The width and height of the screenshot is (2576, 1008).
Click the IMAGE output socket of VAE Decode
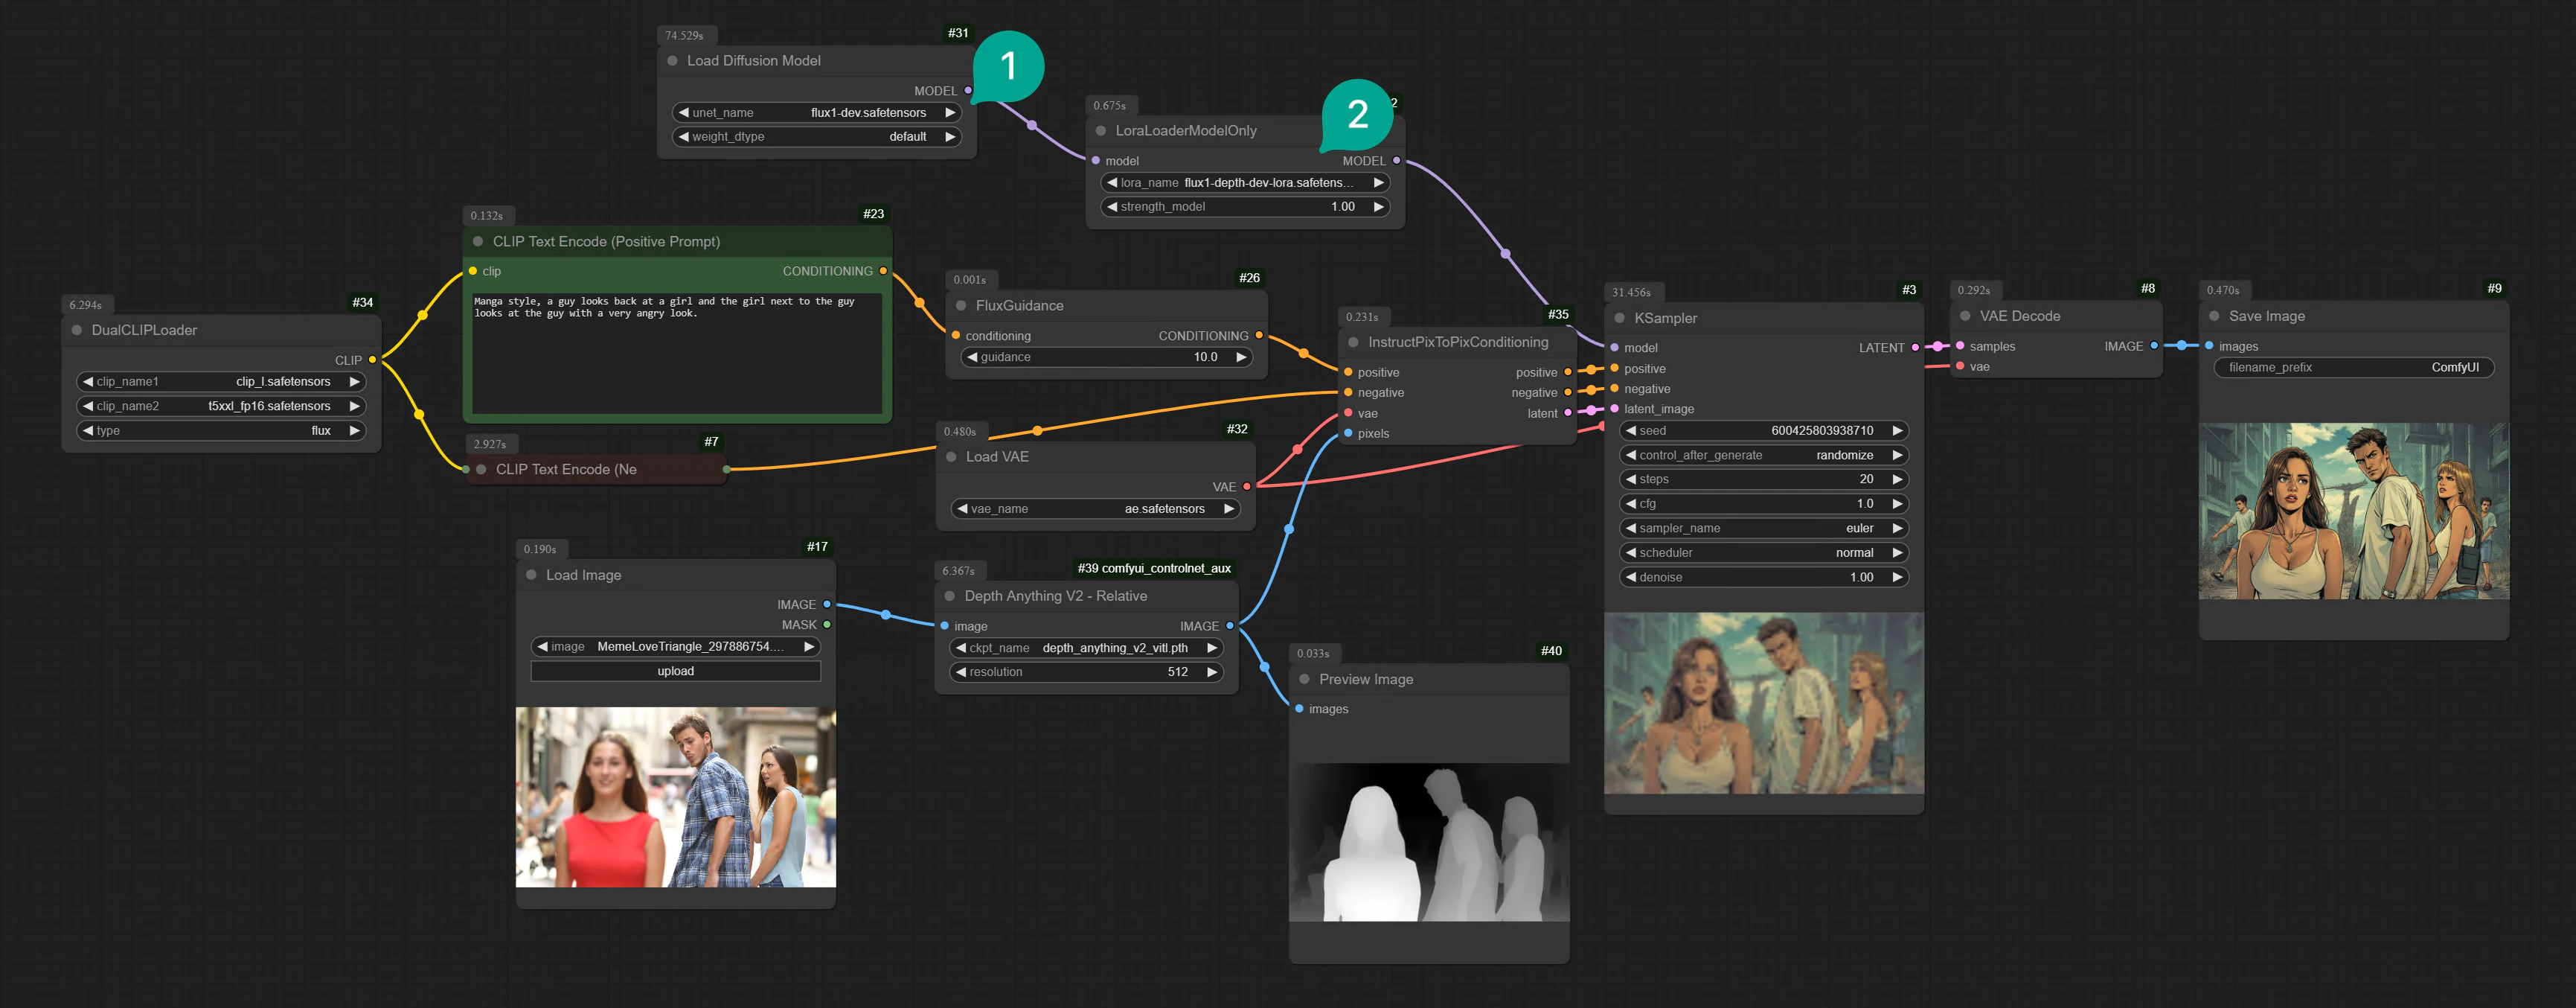coord(2153,346)
